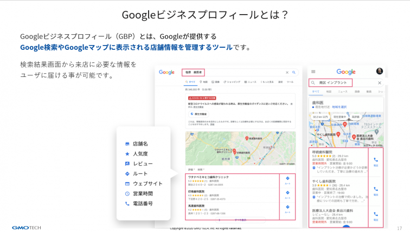Click the phone icon beside 電話番号
This screenshot has height=232, width=410.
pyautogui.click(x=127, y=204)
